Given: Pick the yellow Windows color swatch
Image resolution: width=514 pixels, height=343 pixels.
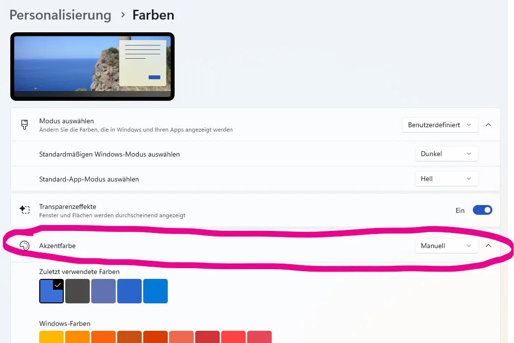Looking at the screenshot, I should pyautogui.click(x=51, y=337).
